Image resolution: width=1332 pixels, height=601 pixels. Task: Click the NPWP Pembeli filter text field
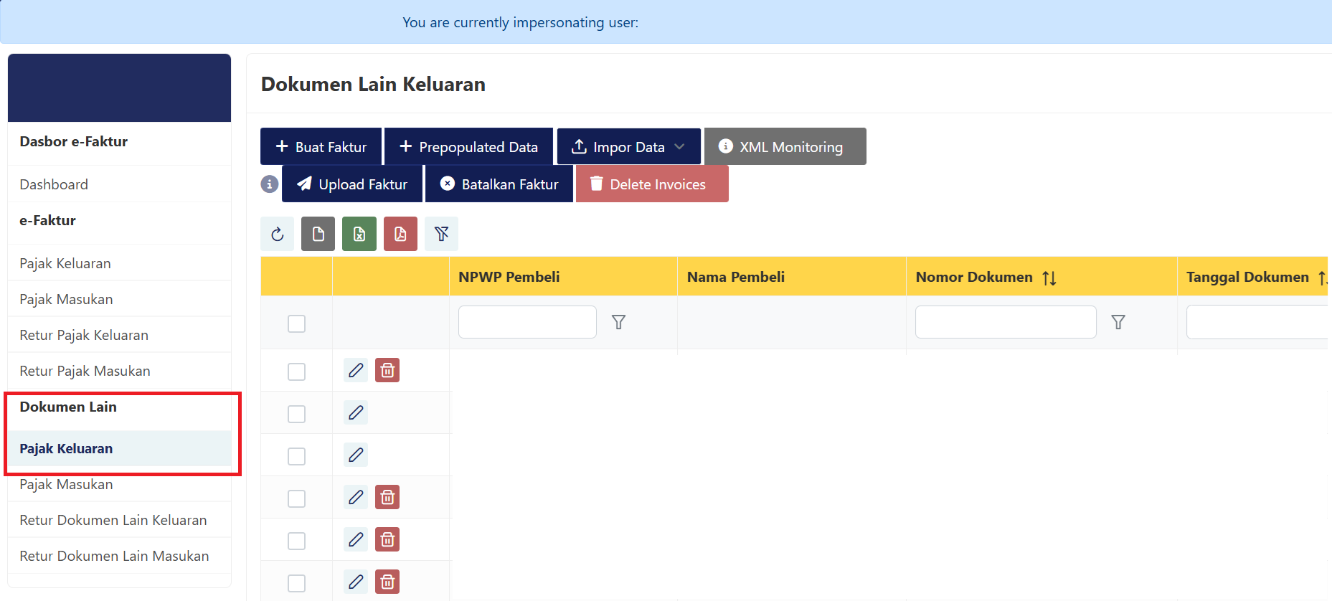[527, 323]
